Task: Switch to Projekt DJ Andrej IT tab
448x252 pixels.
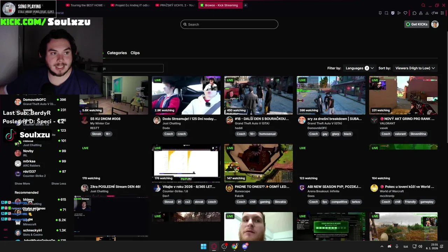Action: click(x=130, y=5)
